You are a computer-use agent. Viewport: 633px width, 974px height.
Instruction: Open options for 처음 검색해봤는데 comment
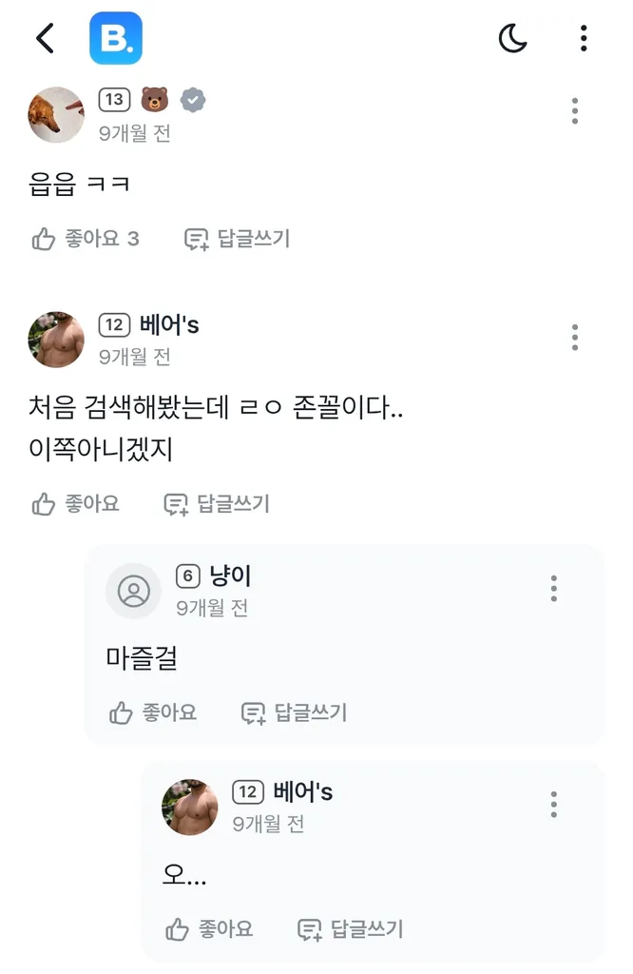pyautogui.click(x=575, y=338)
